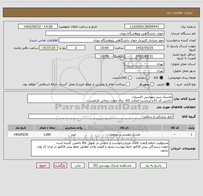Select the کالا/خدمت radio option

[130, 78]
